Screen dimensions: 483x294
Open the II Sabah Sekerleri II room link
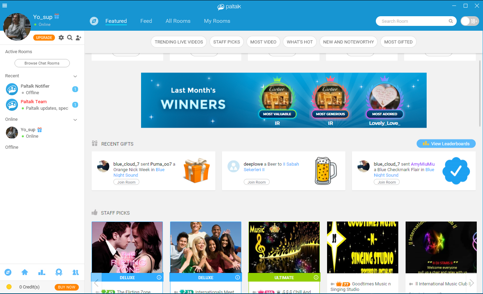click(271, 167)
